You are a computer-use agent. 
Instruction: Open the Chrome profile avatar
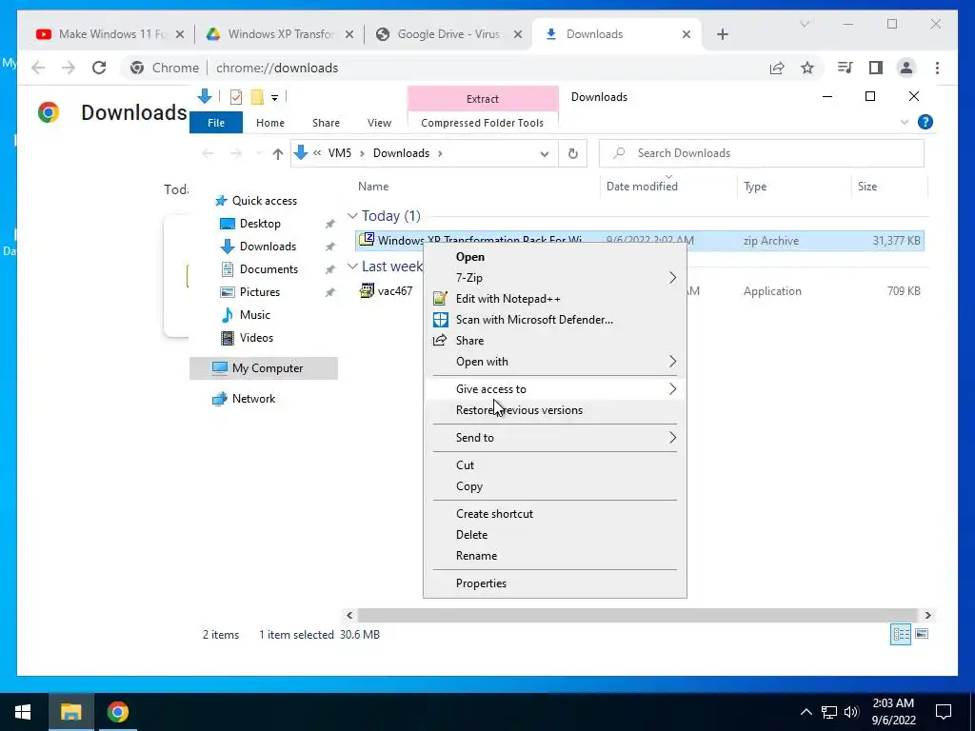tap(906, 68)
